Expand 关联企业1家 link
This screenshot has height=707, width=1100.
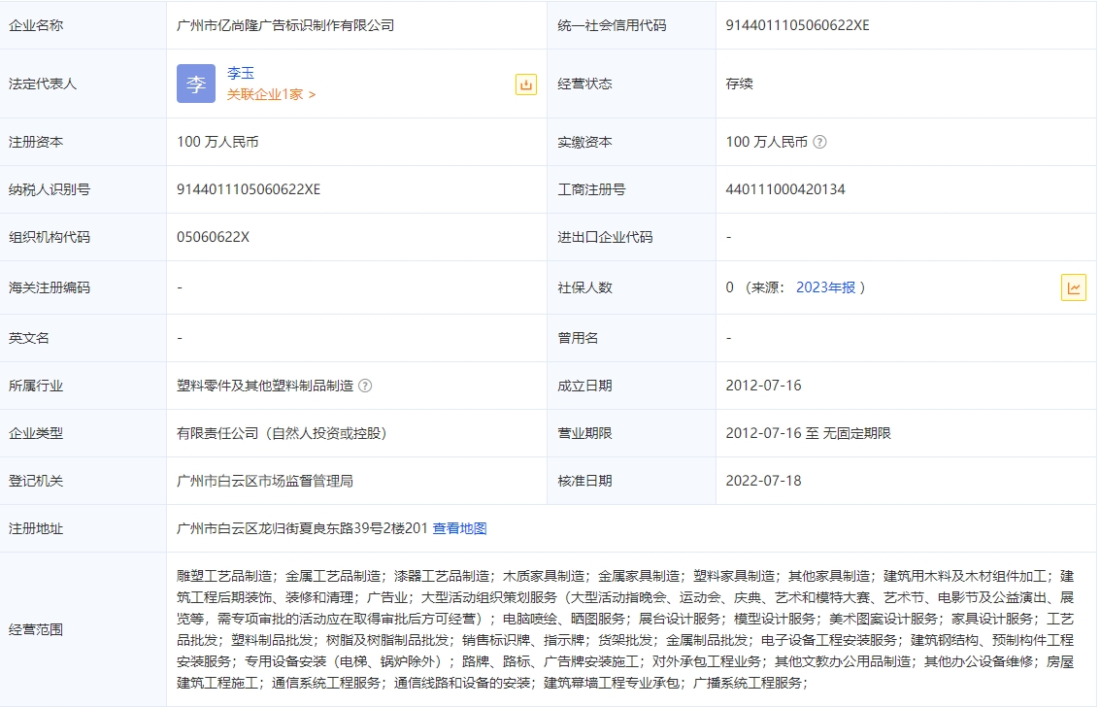pyautogui.click(x=271, y=95)
